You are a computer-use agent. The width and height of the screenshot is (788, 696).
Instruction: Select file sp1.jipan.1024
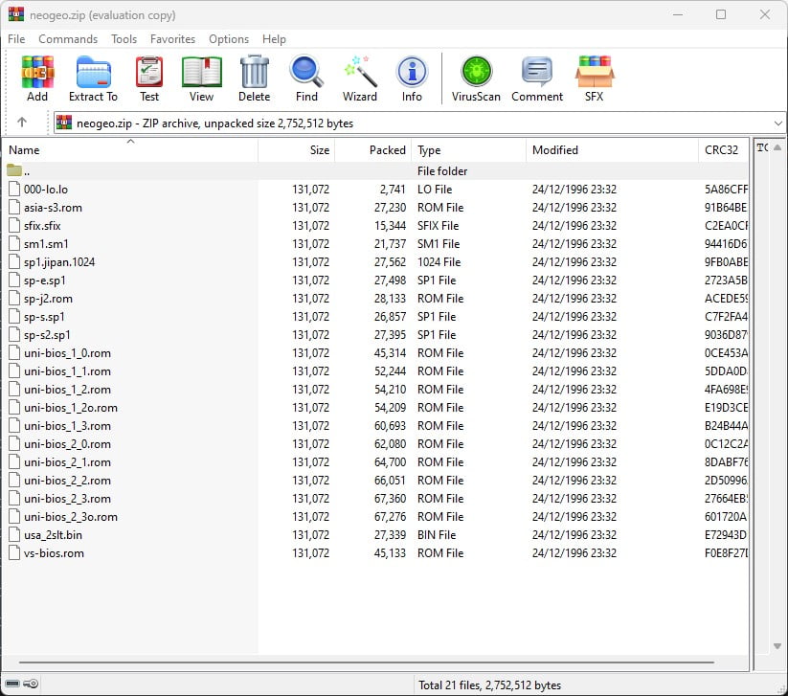[x=59, y=261]
